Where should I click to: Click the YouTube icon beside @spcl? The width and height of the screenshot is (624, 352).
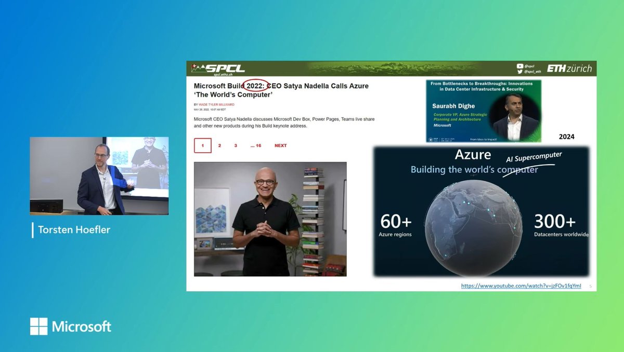[520, 66]
